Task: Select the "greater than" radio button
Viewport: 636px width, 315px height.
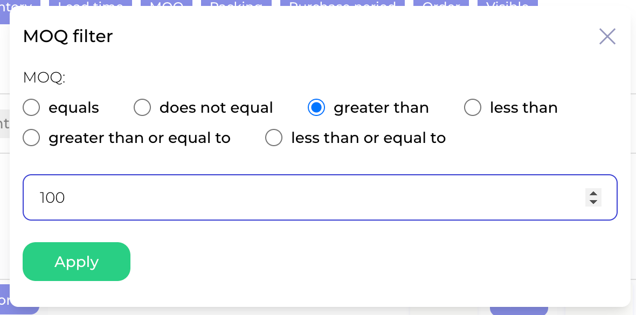Action: click(x=316, y=108)
